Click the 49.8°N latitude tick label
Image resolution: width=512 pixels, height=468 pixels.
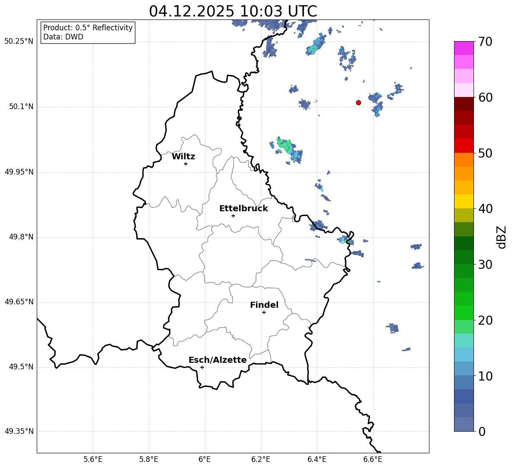coord(21,237)
